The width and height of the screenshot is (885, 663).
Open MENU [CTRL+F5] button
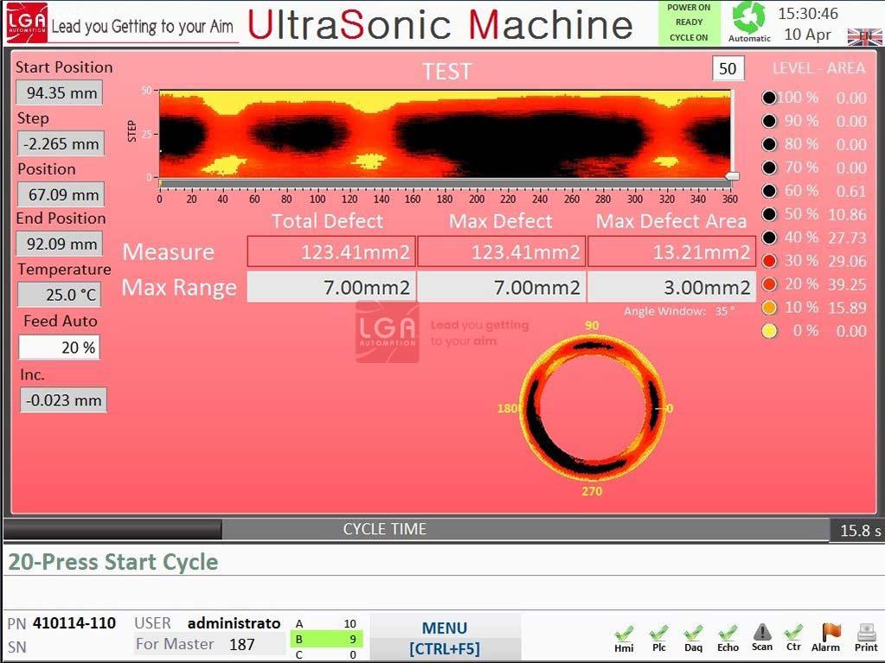coord(445,638)
